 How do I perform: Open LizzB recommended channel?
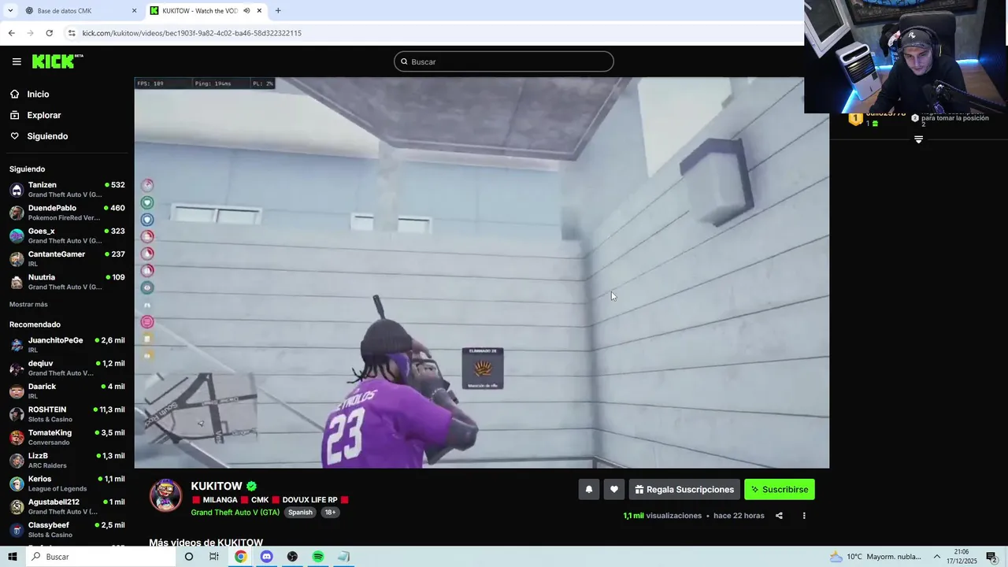coord(67,461)
